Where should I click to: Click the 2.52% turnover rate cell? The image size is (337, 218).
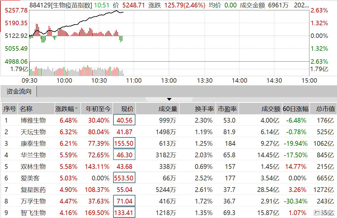coord(203,178)
